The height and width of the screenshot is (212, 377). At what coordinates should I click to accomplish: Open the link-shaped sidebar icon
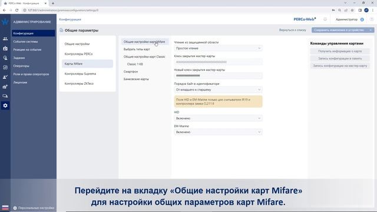[x=5, y=68]
